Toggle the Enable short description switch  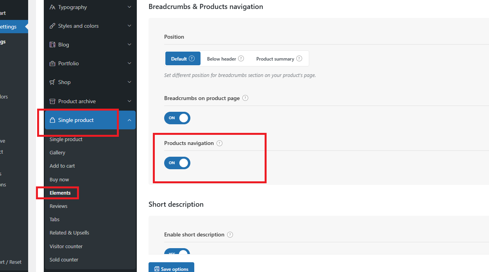(177, 251)
